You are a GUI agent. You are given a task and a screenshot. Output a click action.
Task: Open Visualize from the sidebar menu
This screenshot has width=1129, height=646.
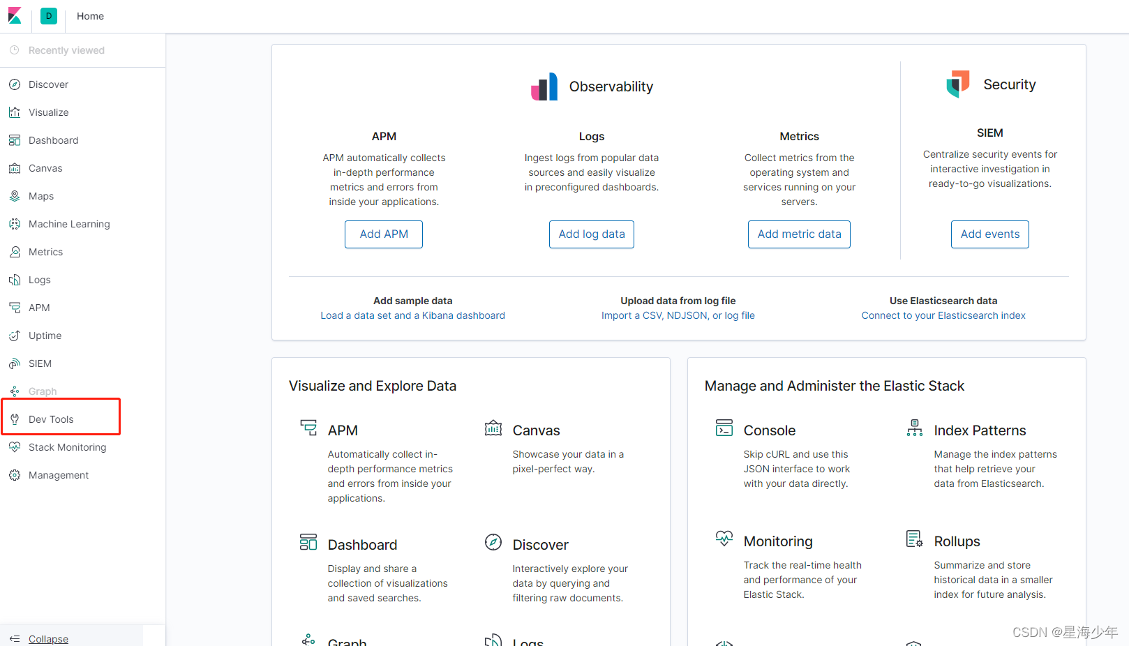pos(48,112)
